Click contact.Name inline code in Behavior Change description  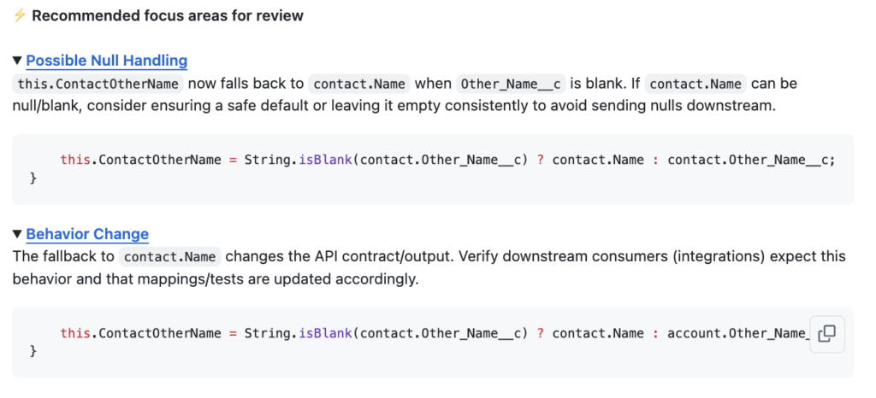(170, 257)
